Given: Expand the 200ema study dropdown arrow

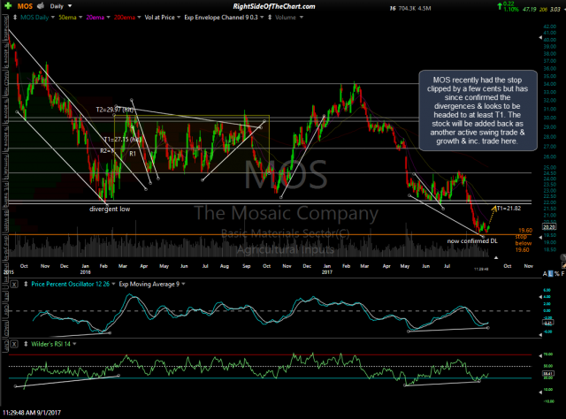Looking at the screenshot, I should [139, 18].
